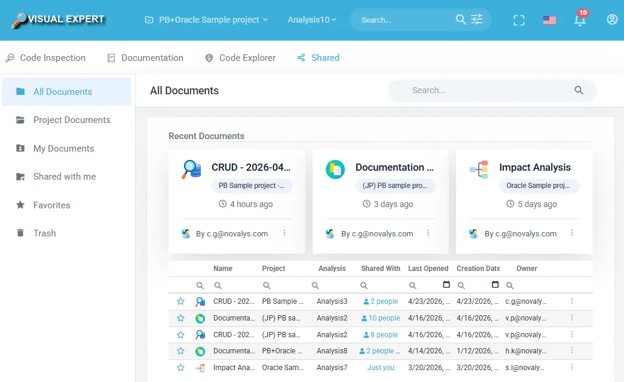624x382 pixels.
Task: Sort by Owner column header
Action: (527, 269)
